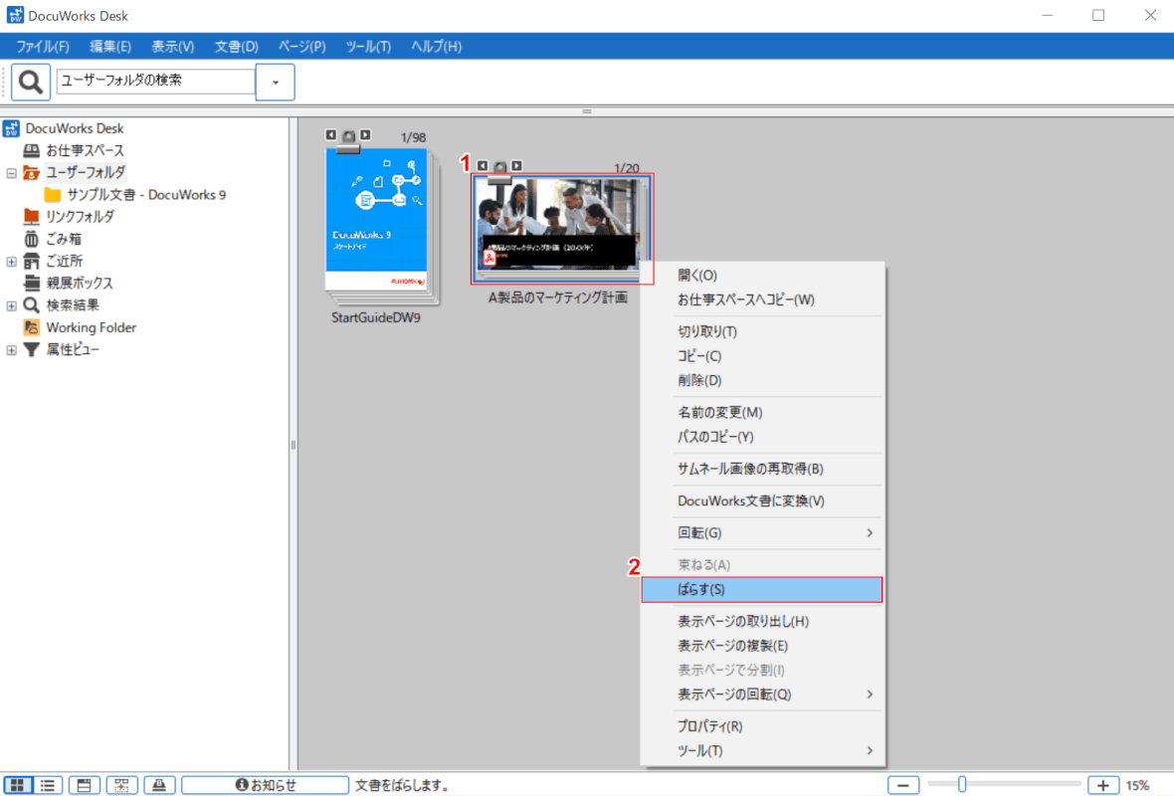Click the Working Folder icon in the sidebar

pos(31,327)
